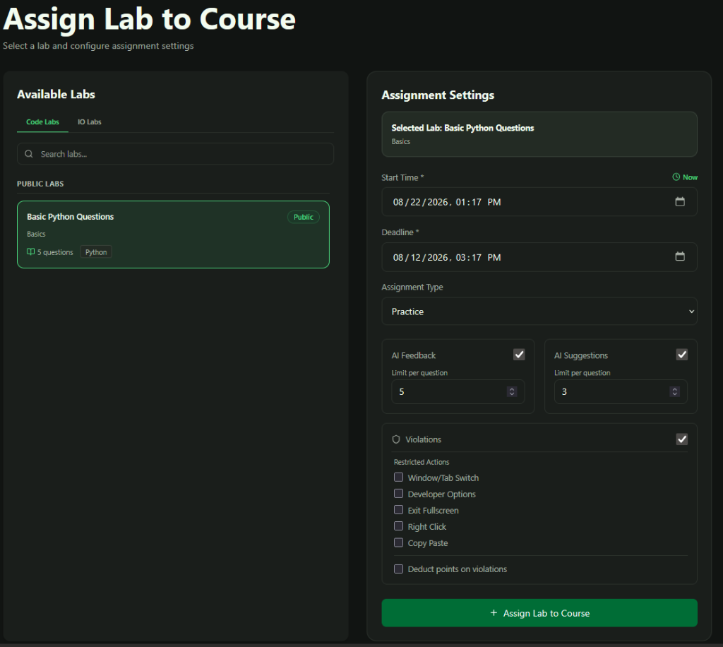
Task: Click the AI Feedback limit stepper arrows
Action: click(x=512, y=392)
